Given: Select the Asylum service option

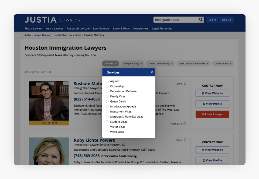Looking at the screenshot, I should click(107, 81).
